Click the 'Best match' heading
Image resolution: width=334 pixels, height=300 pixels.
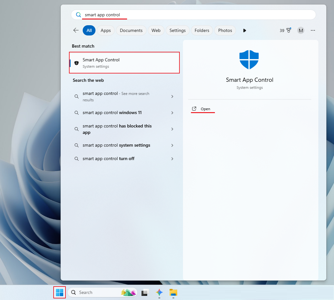click(83, 46)
